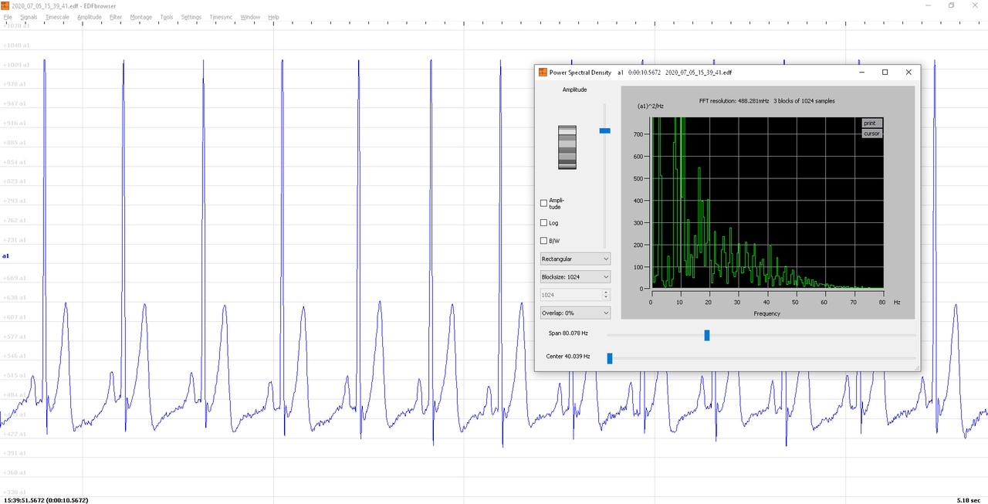Viewport: 988px width, 504px height.
Task: Click the EDFbrowser application icon in title bar
Action: tap(6, 5)
